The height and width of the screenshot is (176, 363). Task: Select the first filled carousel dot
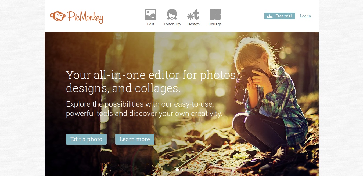coord(177,170)
